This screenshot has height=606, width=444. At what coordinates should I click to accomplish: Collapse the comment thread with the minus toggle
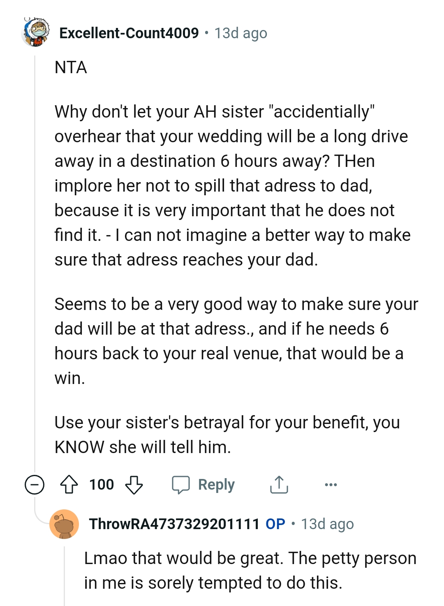click(x=35, y=484)
